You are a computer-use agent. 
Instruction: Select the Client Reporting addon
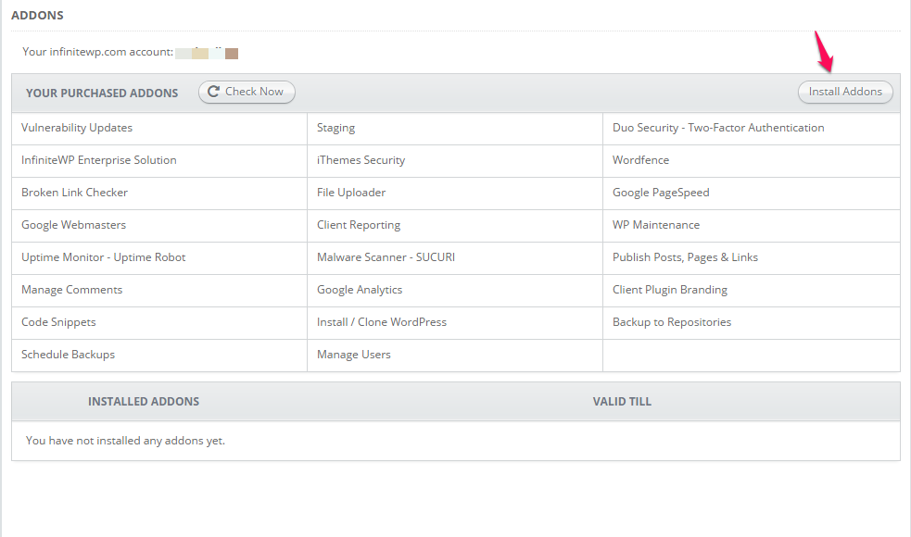[x=359, y=225]
